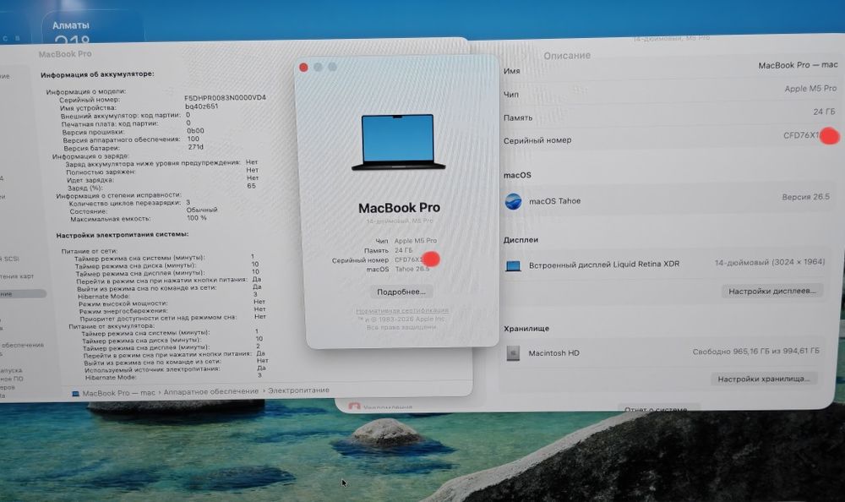
Task: Click the Максимальная емкость 100 % row
Action: tap(139, 218)
